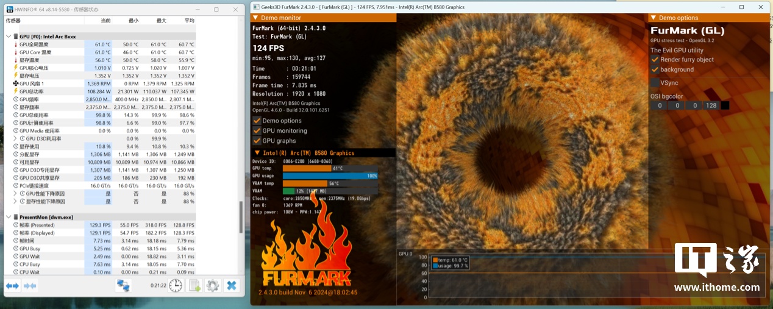This screenshot has height=309, width=773.
Task: Expand the GPU D3D利用率 tree row
Action: tap(15, 138)
